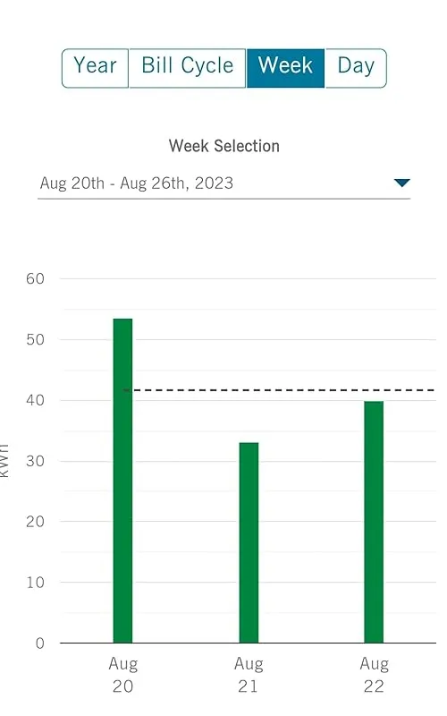The image size is (447, 716).
Task: Click the Aug 20 axis label
Action: (x=123, y=675)
